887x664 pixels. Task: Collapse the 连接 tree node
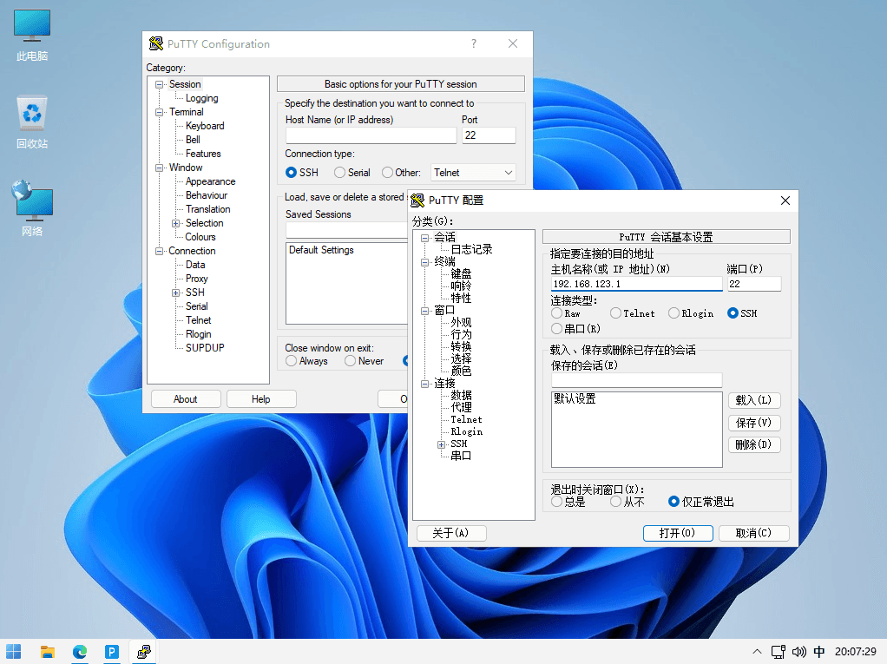click(424, 384)
